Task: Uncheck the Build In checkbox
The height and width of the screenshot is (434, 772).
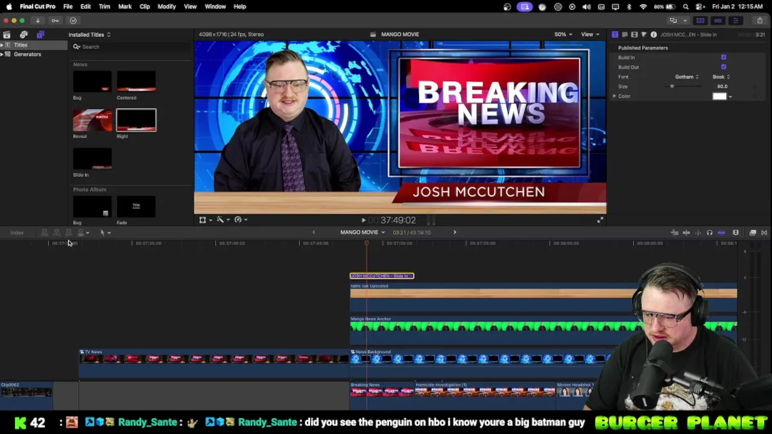Action: click(724, 57)
